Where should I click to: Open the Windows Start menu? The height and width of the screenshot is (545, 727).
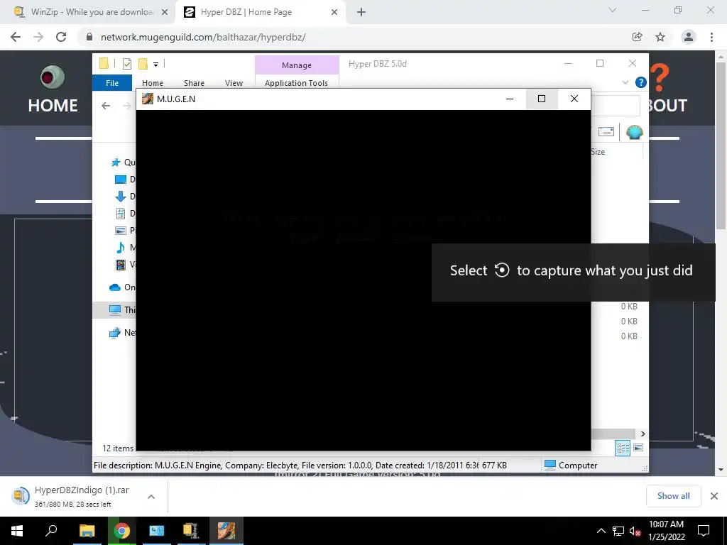[x=17, y=531]
